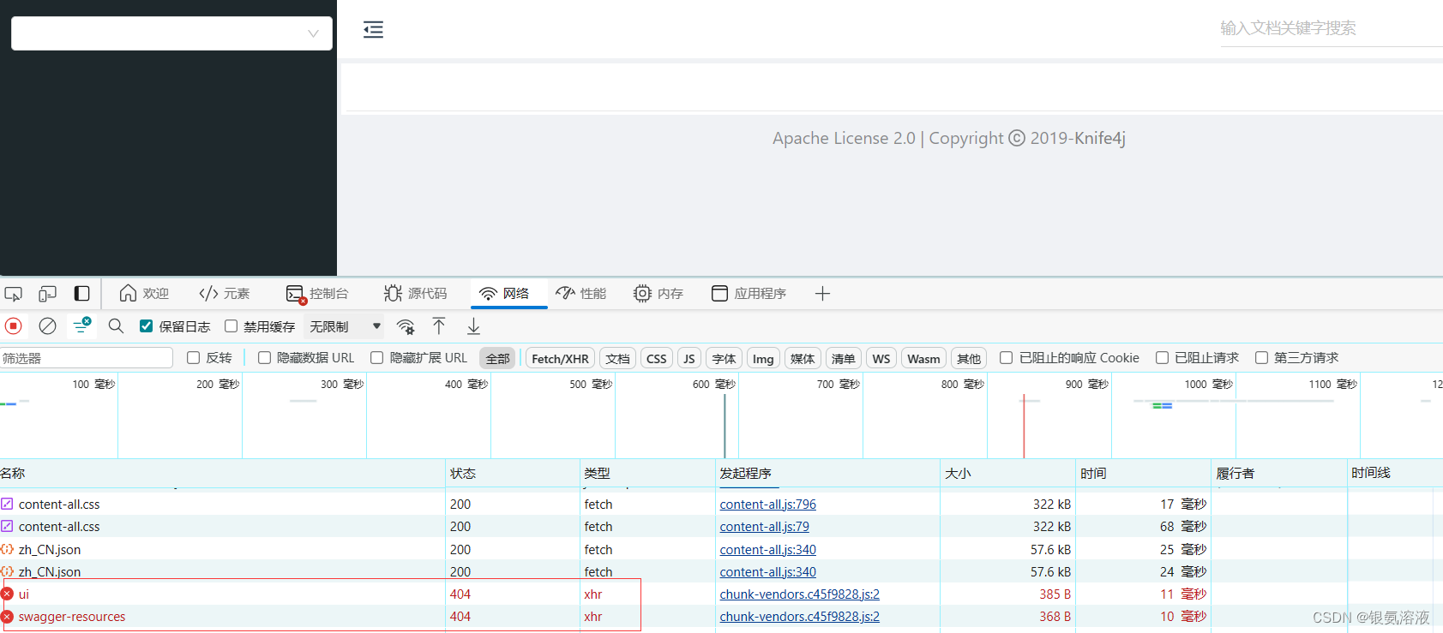Image resolution: width=1443 pixels, height=633 pixels.
Task: Filter by 其他 other requests
Action: click(969, 359)
